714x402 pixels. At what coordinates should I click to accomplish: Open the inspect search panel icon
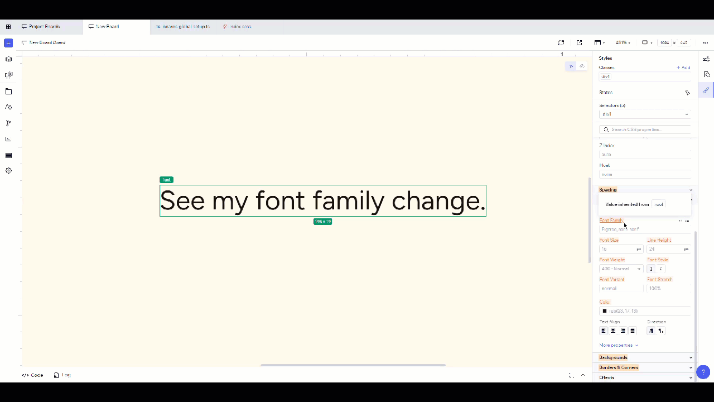click(x=706, y=74)
